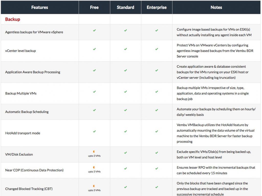262x196 pixels.
Task: Click Enterprise checkmark for Backup Multiple VMs
Action: coord(157,92)
